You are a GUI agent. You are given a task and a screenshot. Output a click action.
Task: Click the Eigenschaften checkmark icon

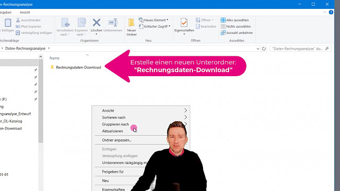(184, 23)
